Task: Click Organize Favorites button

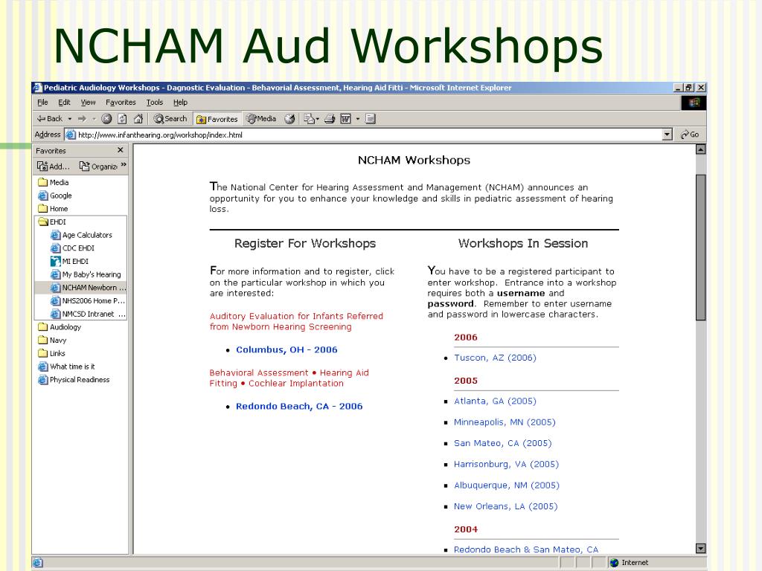Action: (98, 166)
